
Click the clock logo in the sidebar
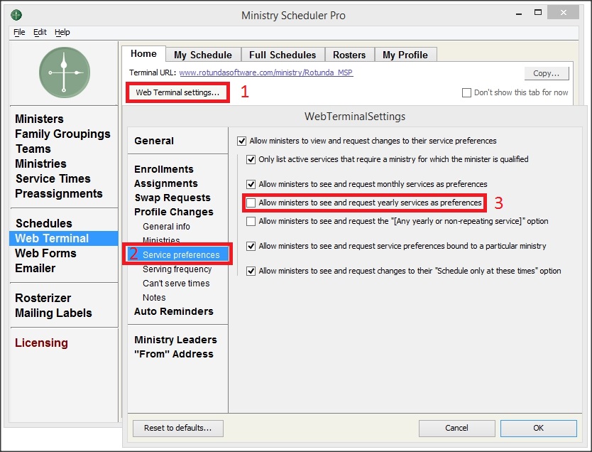pos(64,72)
